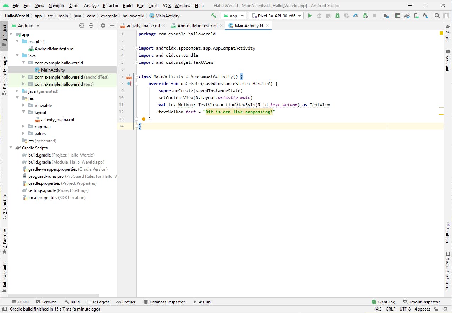Screen dimensions: 452x313
Task: Open the Event Log
Action: (383, 302)
